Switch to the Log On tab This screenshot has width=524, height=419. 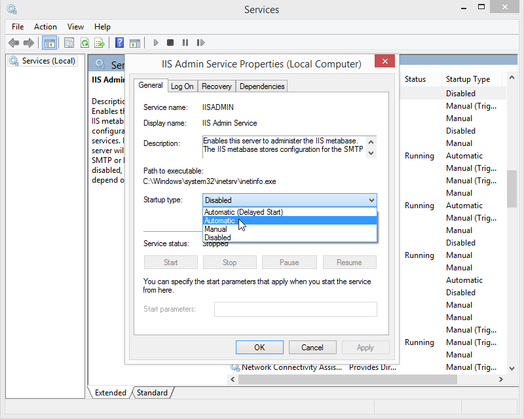[182, 86]
